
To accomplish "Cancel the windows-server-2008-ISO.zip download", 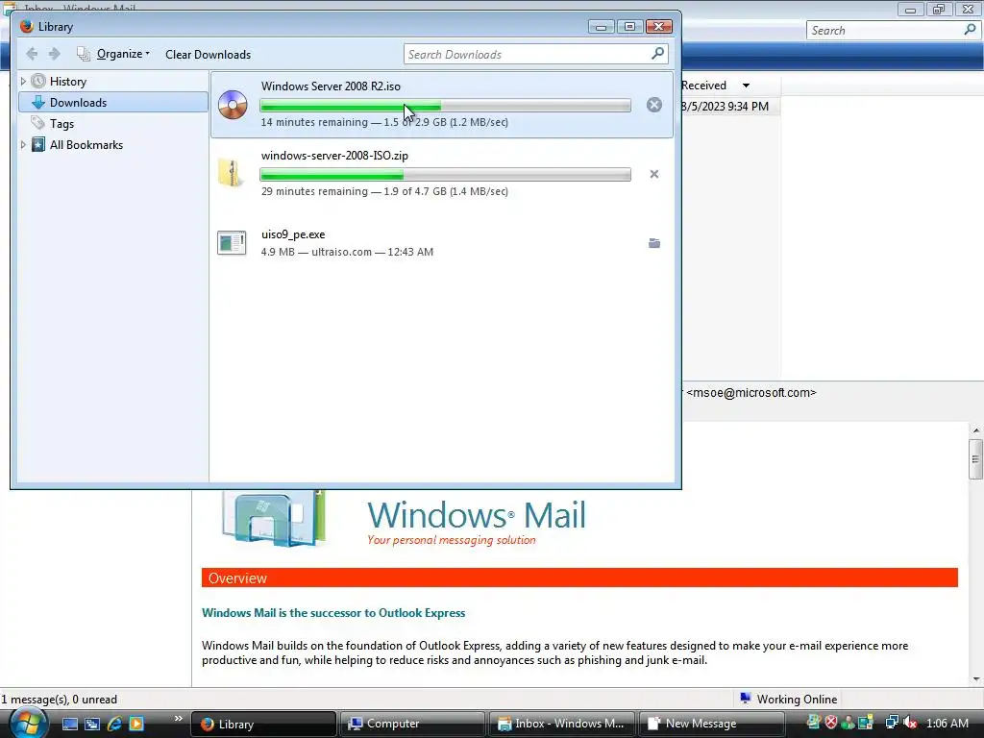I will 653,174.
